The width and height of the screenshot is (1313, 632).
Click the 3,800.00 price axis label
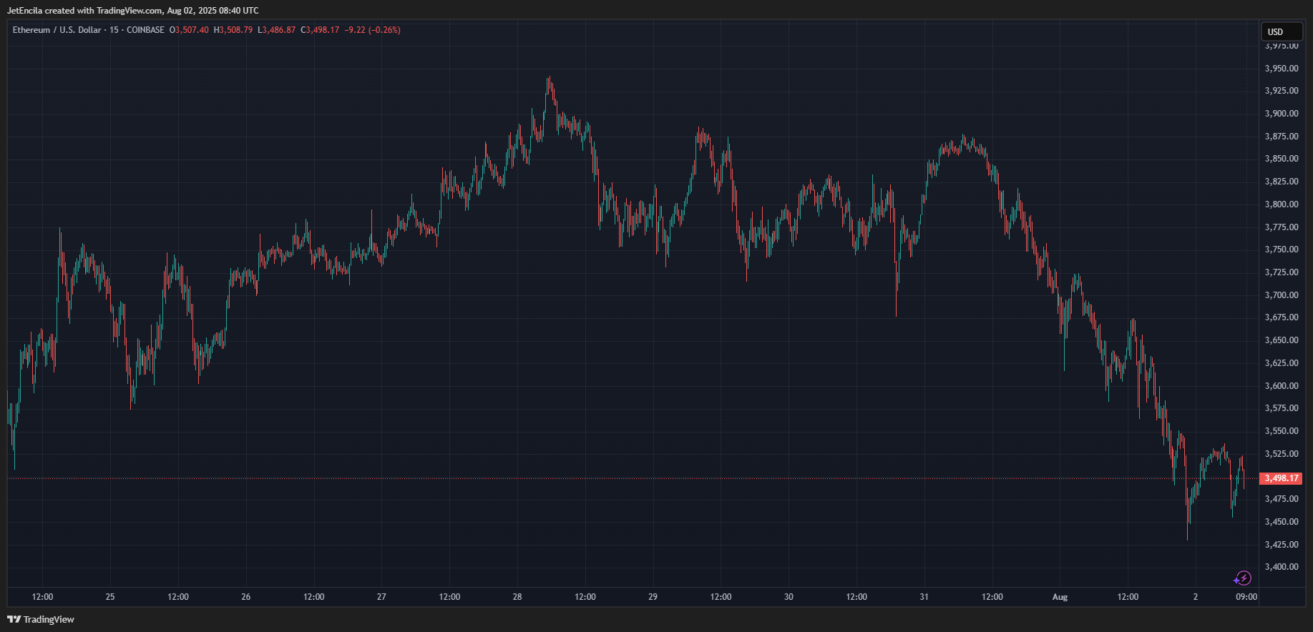pyautogui.click(x=1282, y=204)
